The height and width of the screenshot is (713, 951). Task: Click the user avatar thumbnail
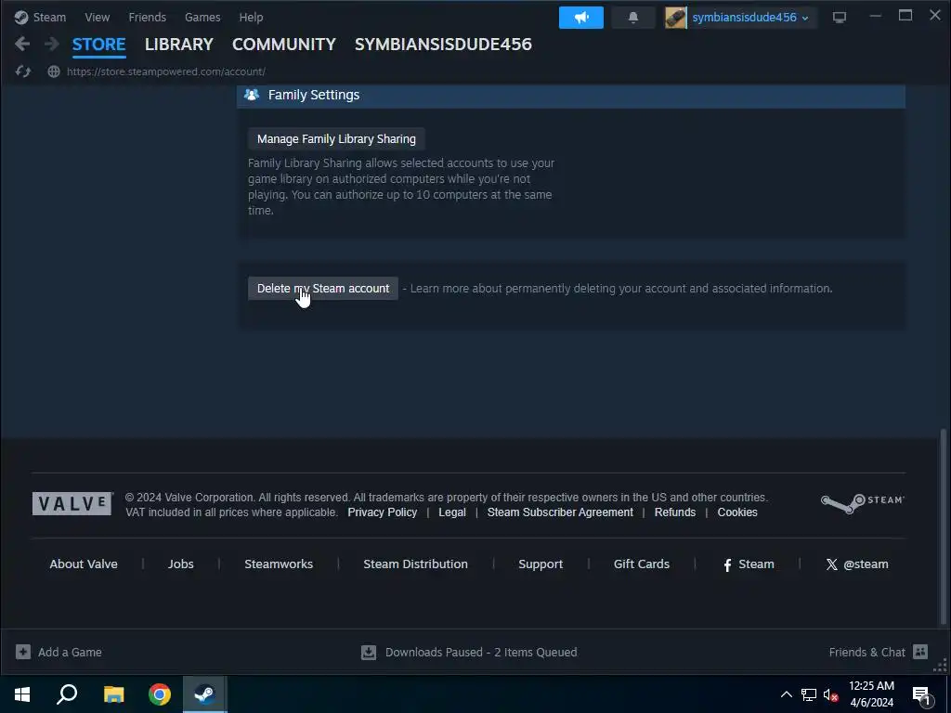click(x=675, y=18)
